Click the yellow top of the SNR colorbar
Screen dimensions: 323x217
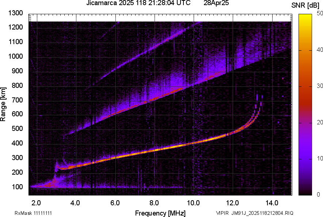(305, 18)
